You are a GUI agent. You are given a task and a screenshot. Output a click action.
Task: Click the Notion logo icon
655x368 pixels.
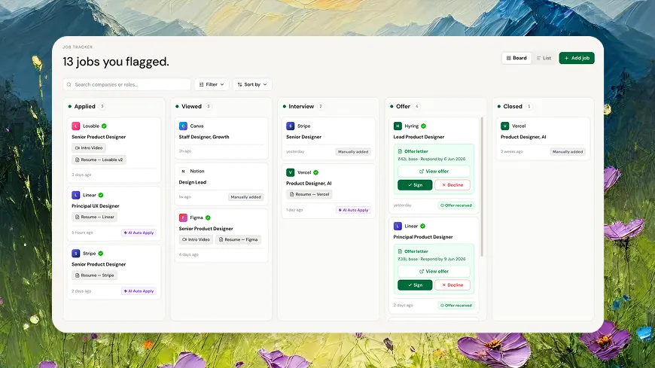(x=183, y=172)
